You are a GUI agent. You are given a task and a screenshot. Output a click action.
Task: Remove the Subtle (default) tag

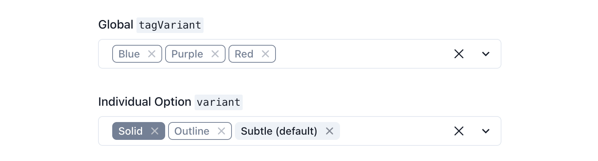(x=330, y=131)
